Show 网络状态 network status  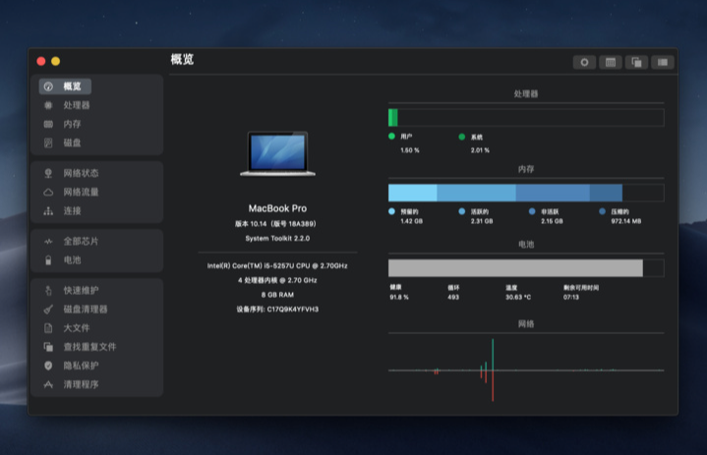81,173
